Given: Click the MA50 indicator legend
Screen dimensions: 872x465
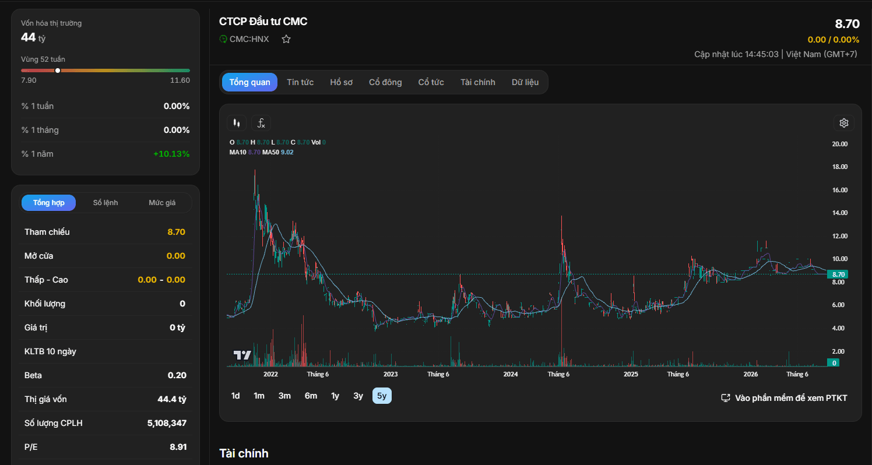Looking at the screenshot, I should 278,152.
